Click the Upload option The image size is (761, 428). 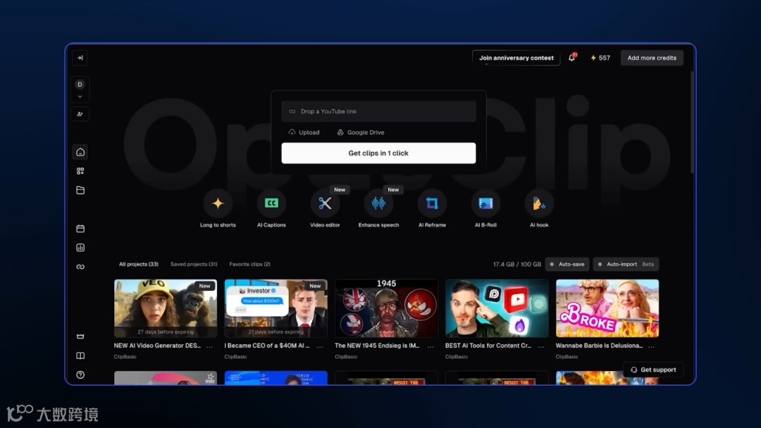coord(304,132)
